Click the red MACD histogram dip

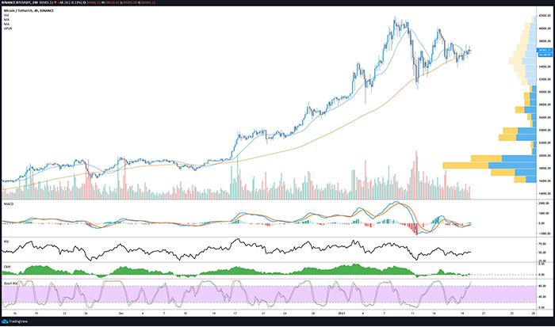coord(415,228)
